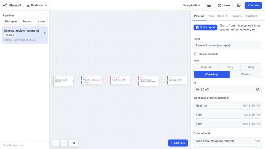
Task: Select the Weekdays run option
Action: [x=212, y=74]
